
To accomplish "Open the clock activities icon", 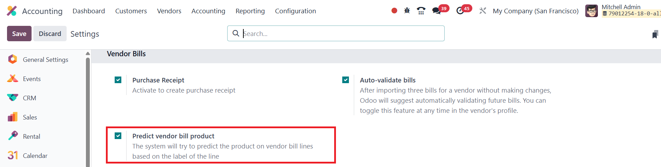I will 460,11.
